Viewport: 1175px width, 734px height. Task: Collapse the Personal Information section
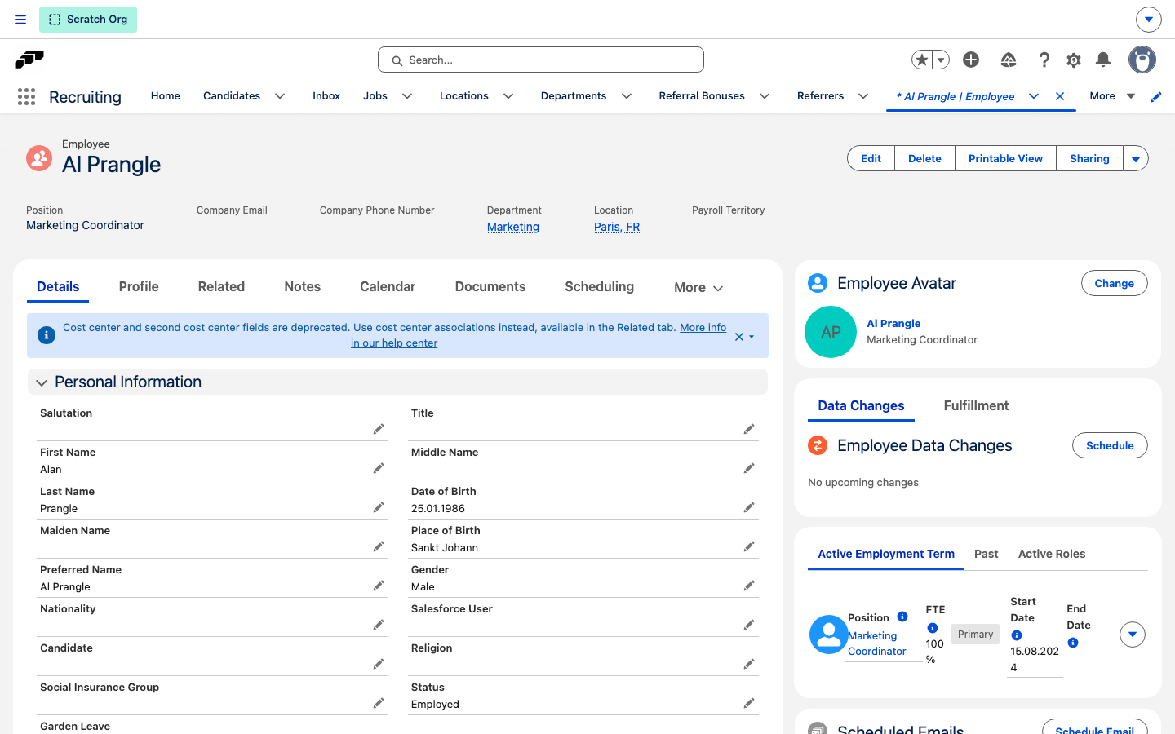[x=42, y=382]
